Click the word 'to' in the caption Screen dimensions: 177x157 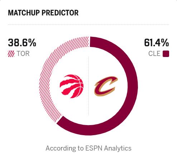[81, 148]
